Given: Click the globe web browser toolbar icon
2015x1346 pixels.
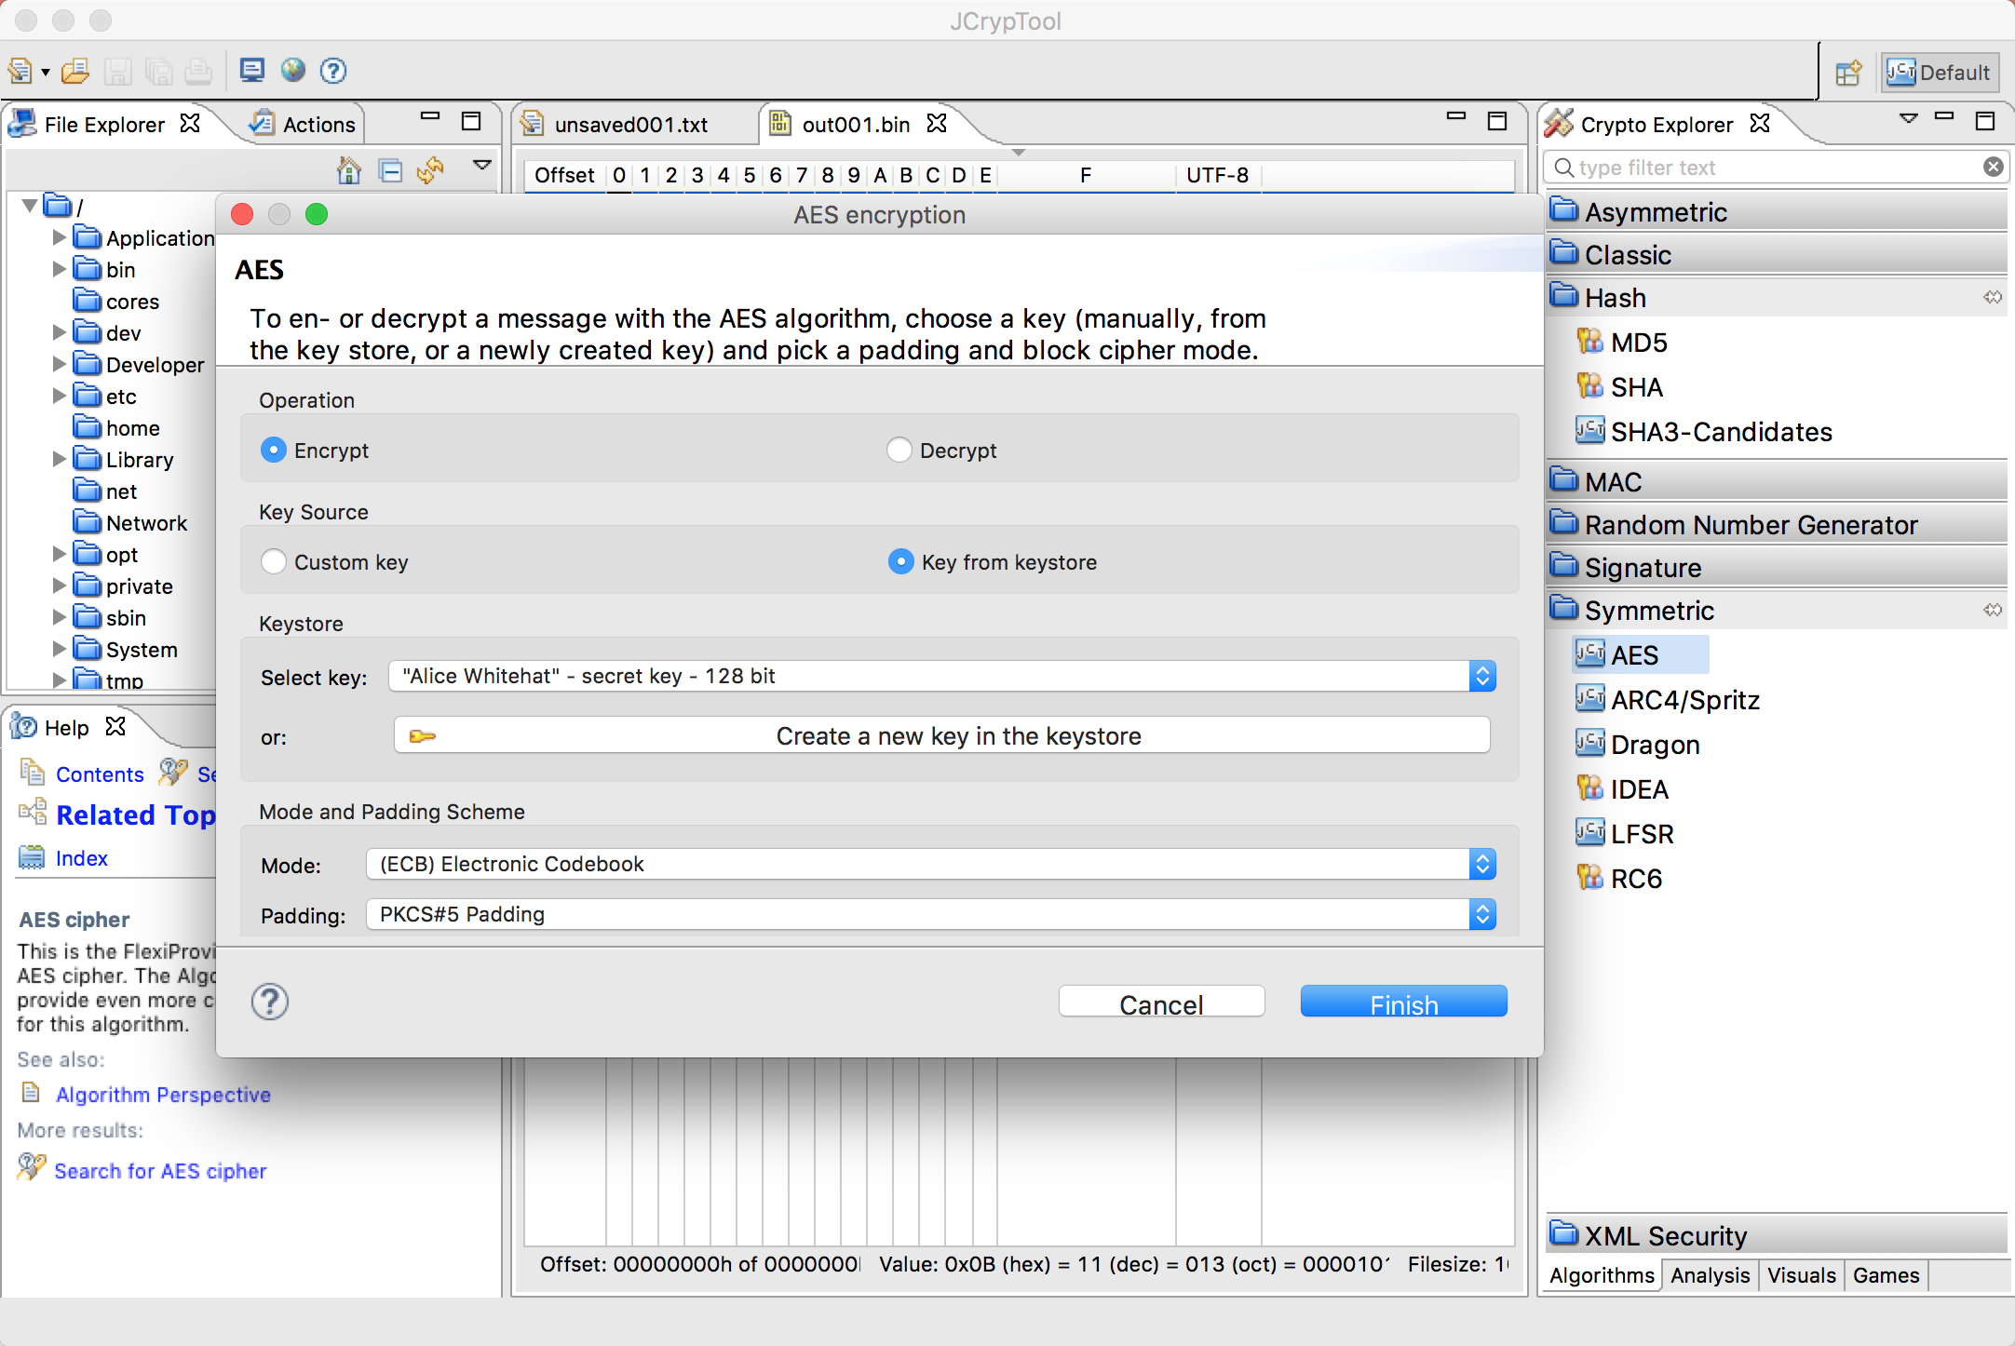Looking at the screenshot, I should click(x=293, y=71).
